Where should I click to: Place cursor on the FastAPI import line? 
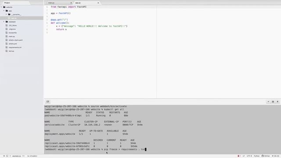pyautogui.click(x=68, y=7)
